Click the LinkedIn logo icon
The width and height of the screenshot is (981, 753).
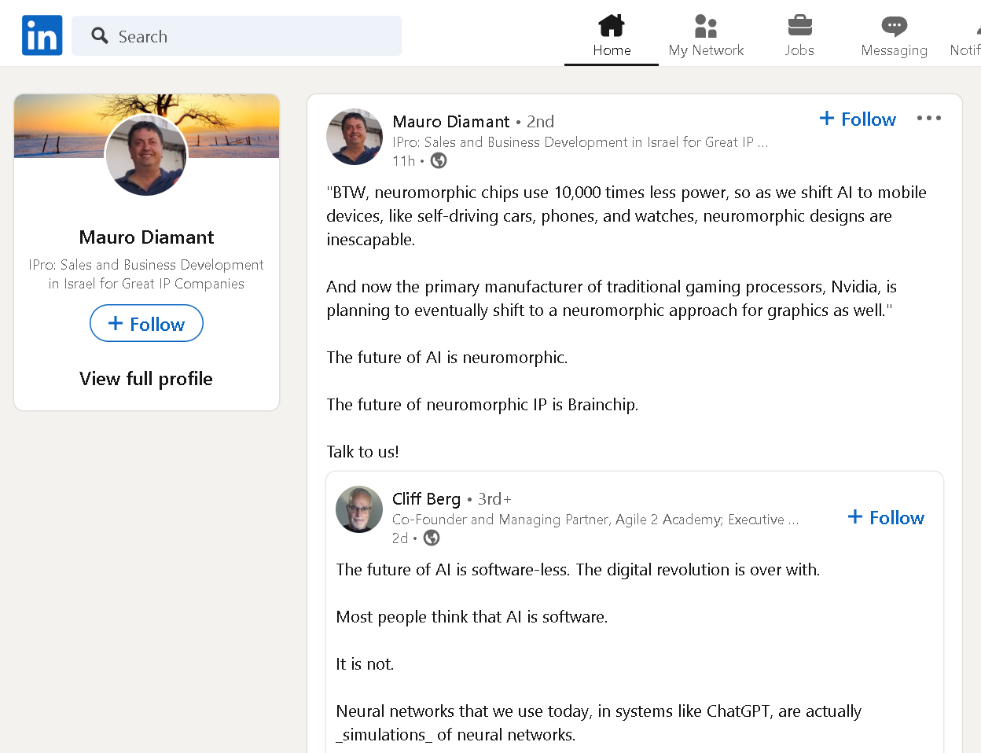coord(42,35)
